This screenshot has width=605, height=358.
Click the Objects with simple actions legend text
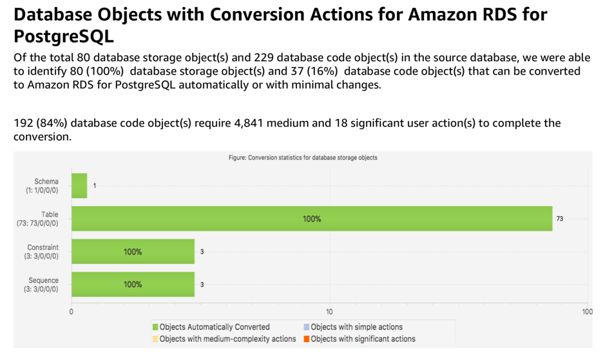[x=357, y=327]
